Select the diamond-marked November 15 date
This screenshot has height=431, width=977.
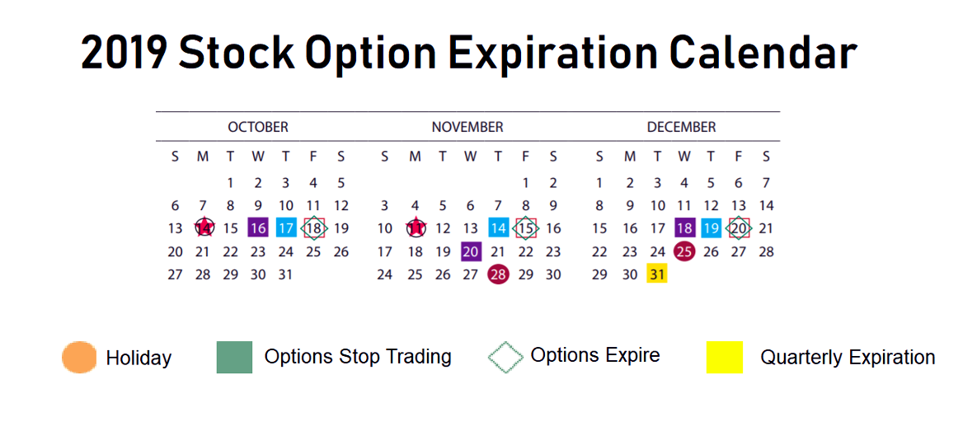[525, 228]
